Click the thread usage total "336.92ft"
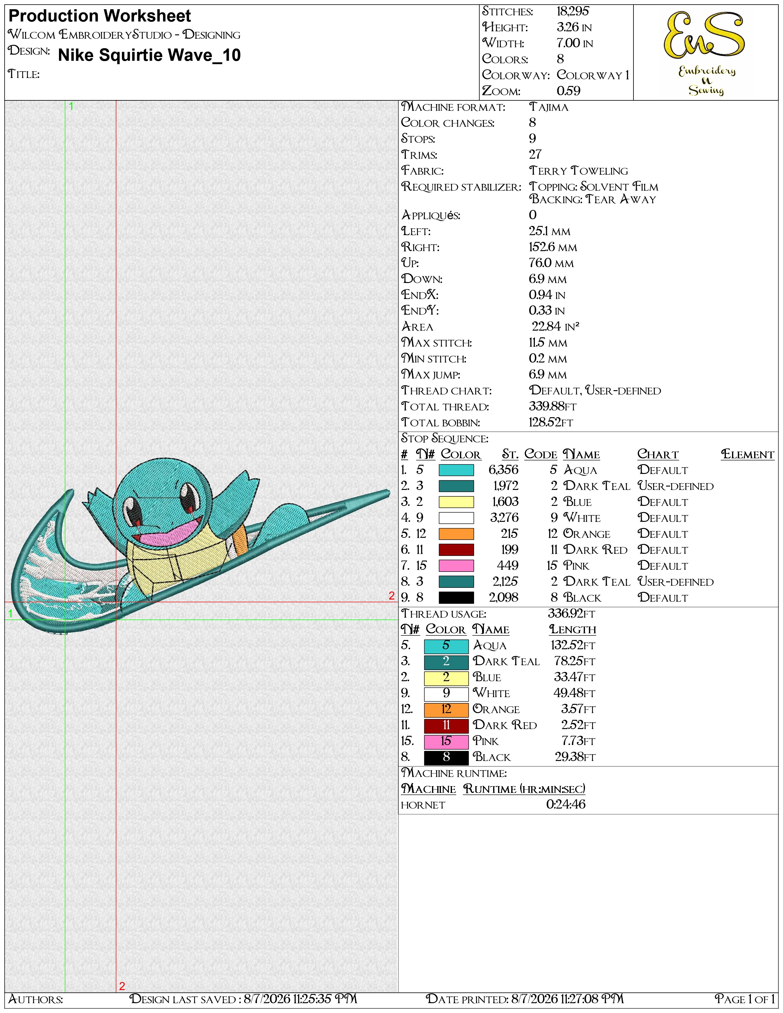Screen dimensions: 783x1013 pyautogui.click(x=571, y=614)
